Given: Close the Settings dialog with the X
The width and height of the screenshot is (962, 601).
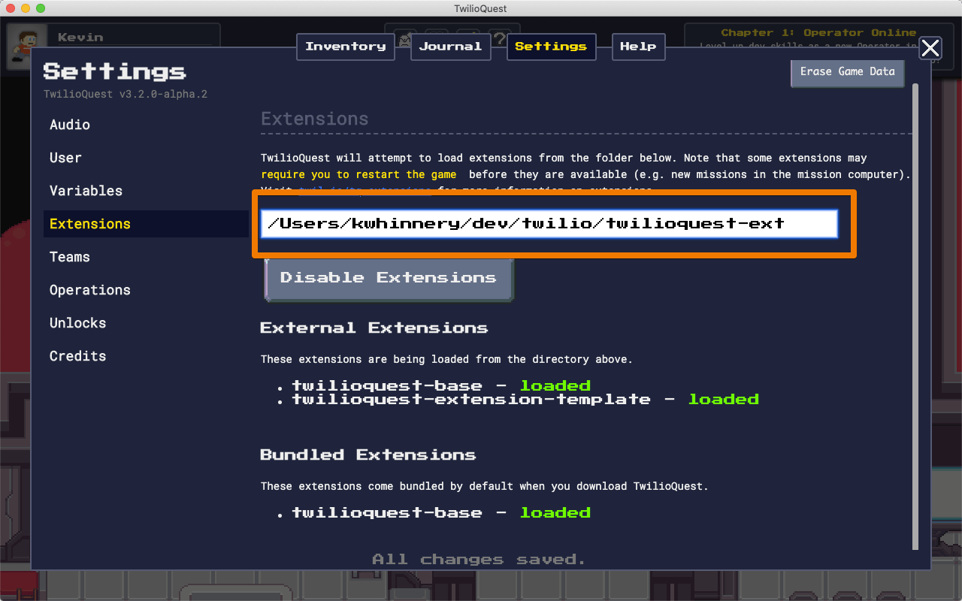Looking at the screenshot, I should 930,48.
